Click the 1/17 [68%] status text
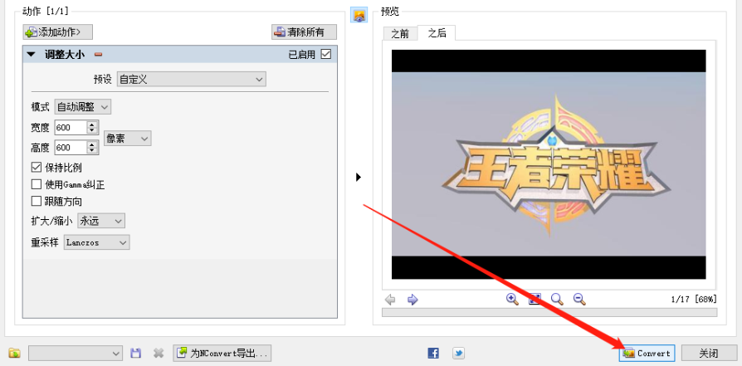 693,300
